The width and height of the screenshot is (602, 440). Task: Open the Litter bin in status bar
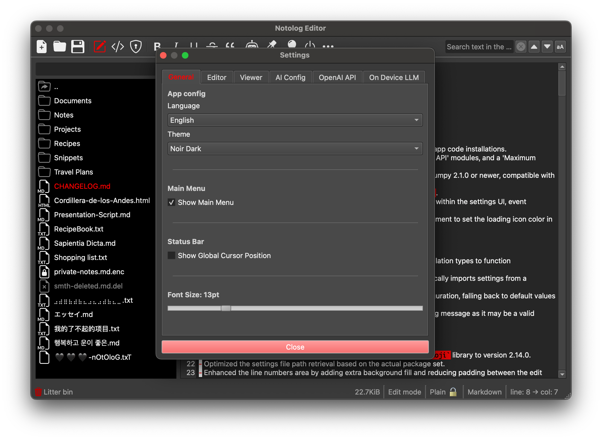54,392
